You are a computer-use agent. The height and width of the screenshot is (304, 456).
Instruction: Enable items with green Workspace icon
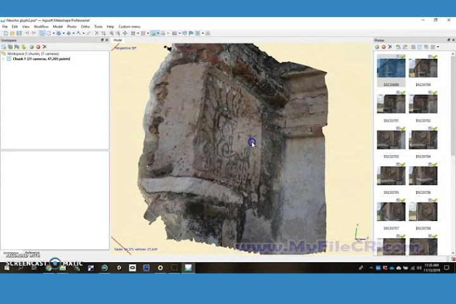coord(32,47)
